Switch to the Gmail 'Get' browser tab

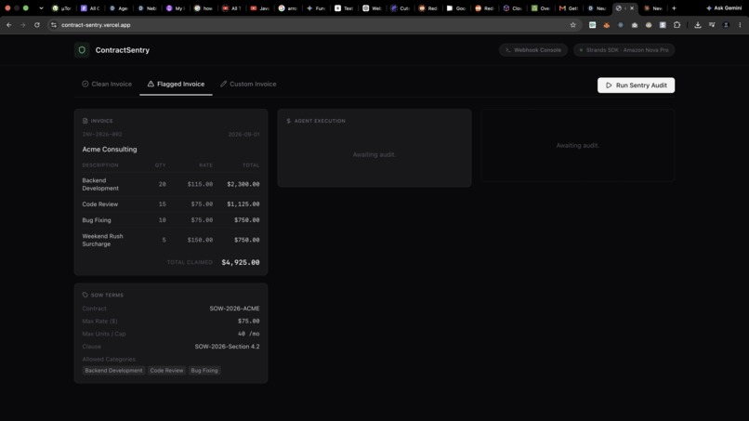570,8
